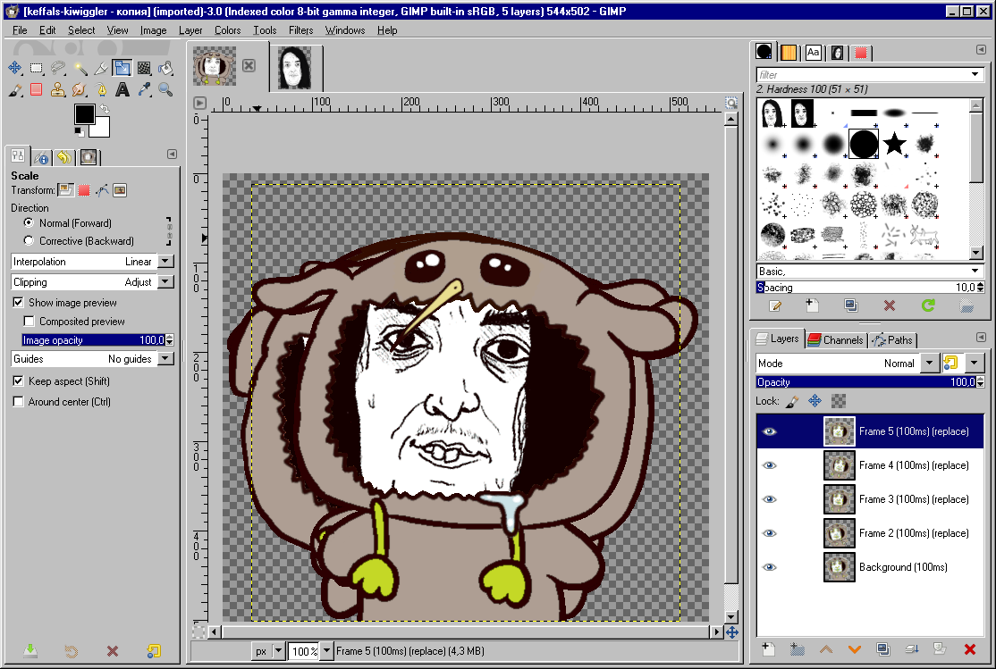Lower the selected layer with down arrow
This screenshot has height=669, width=996.
(x=855, y=648)
